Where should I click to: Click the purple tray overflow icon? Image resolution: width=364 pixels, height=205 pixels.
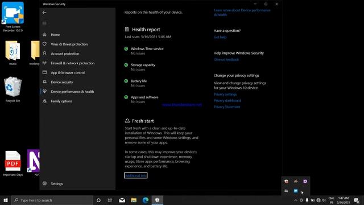coord(305,181)
